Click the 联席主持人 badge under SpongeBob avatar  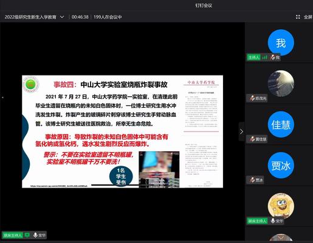click(x=258, y=220)
